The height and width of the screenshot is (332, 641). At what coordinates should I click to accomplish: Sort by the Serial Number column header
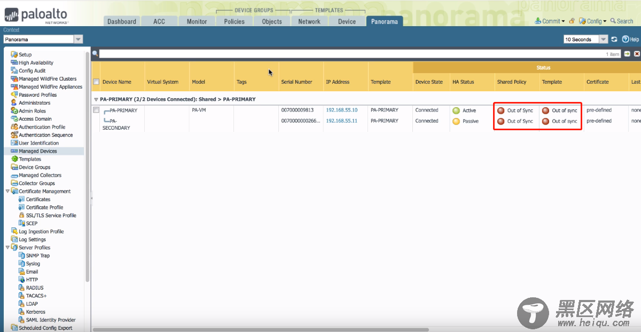click(x=296, y=82)
